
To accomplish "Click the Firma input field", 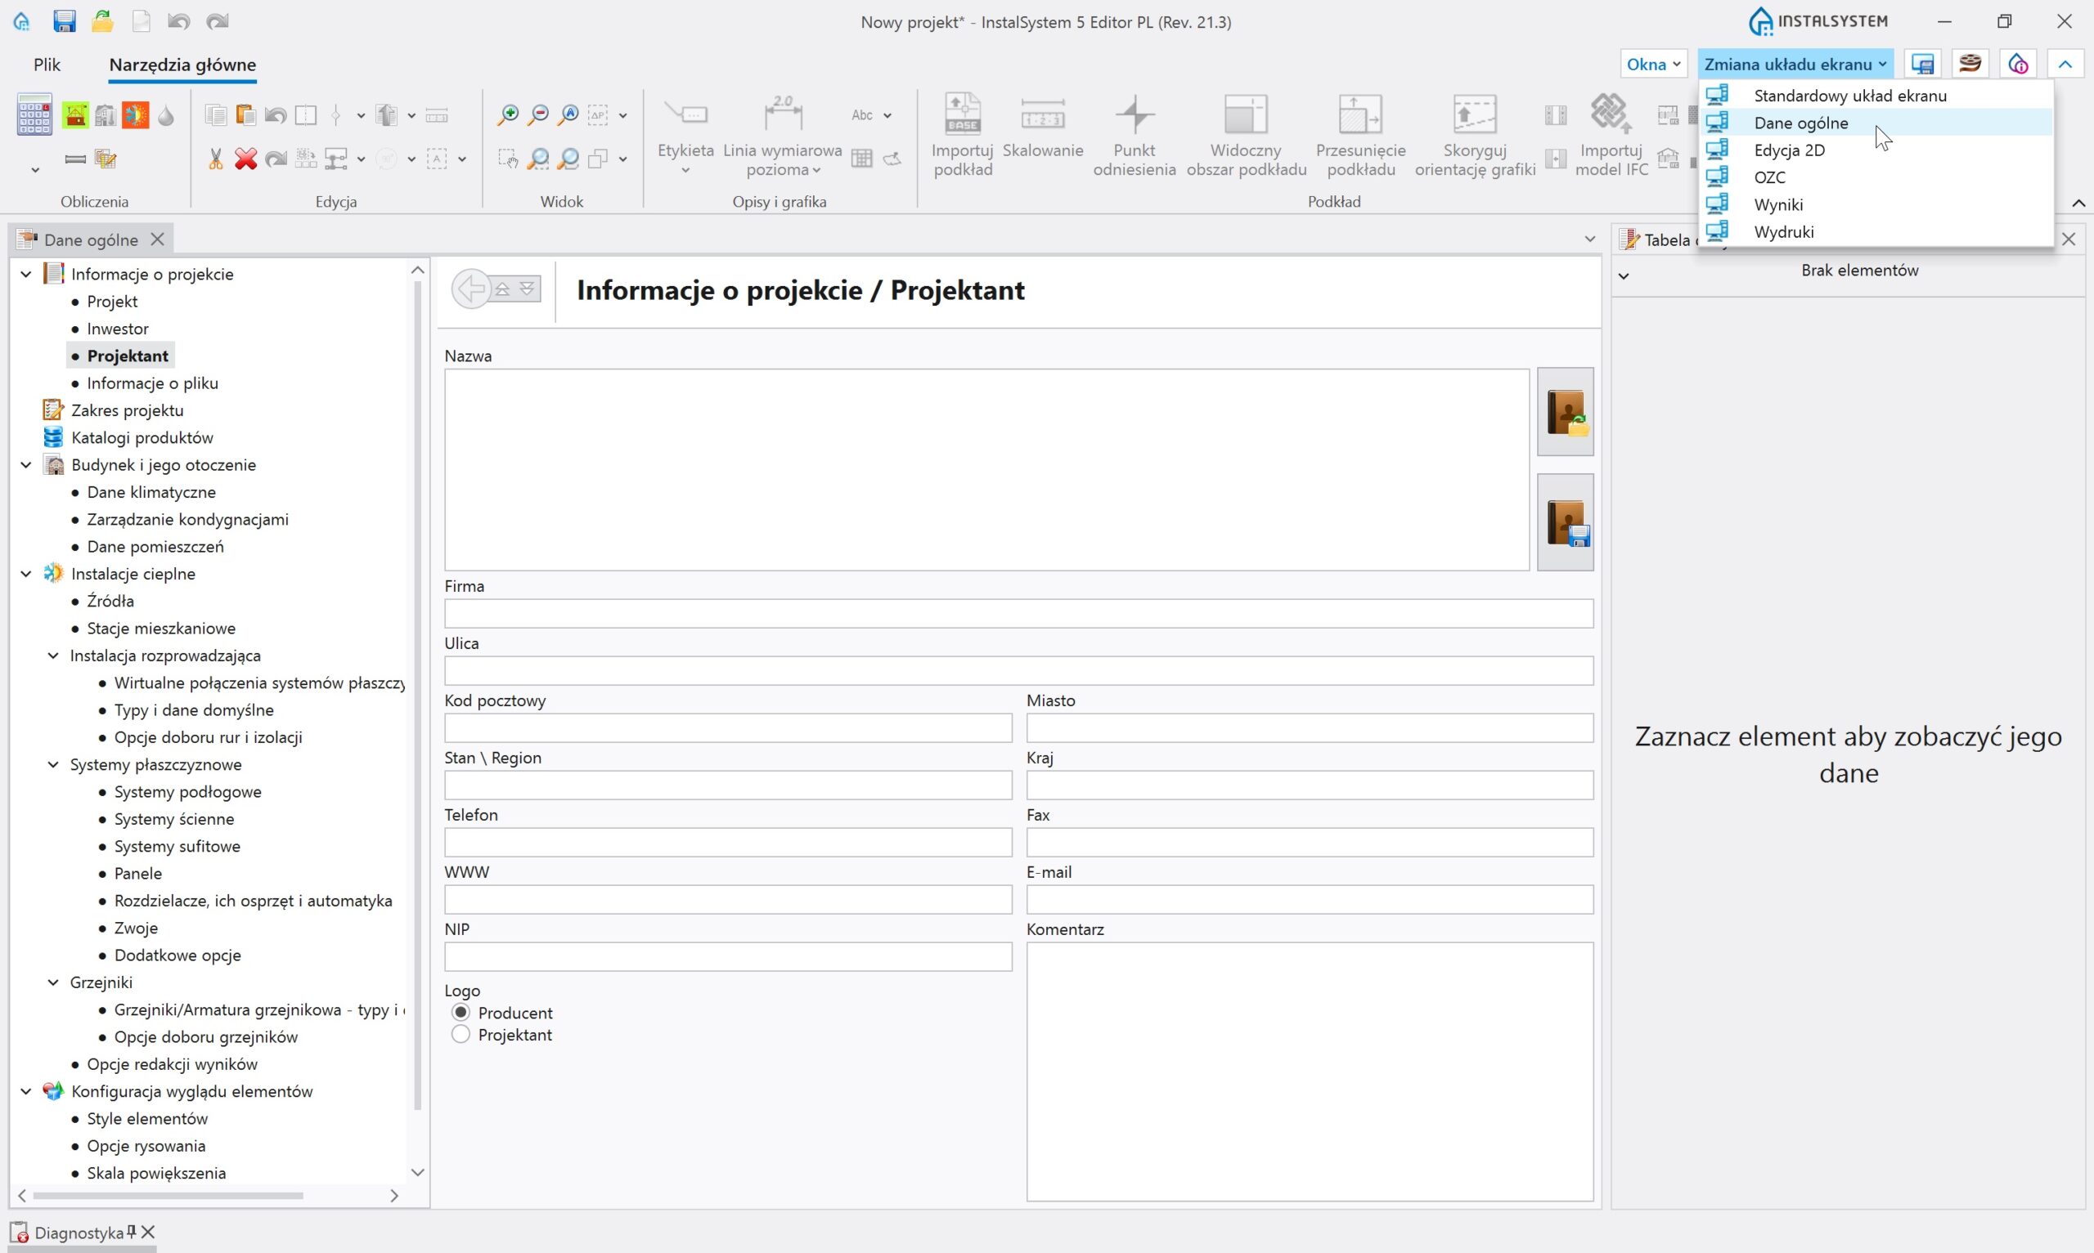I will 1018,613.
